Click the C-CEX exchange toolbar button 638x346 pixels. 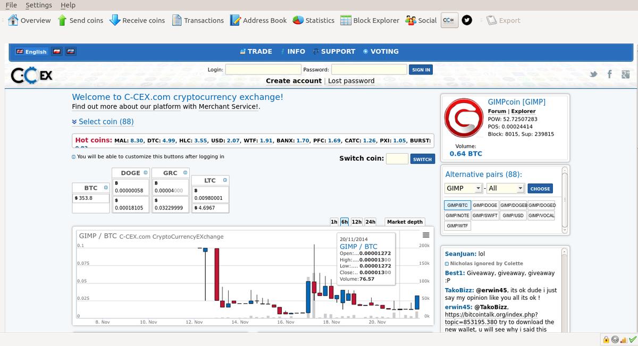(x=449, y=20)
